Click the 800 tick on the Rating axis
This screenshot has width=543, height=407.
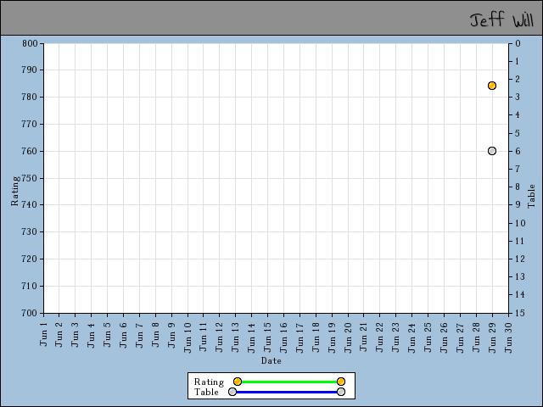coord(30,43)
